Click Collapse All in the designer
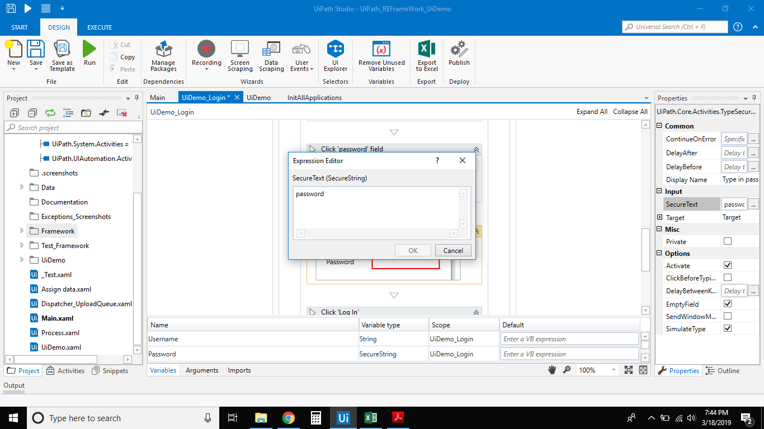This screenshot has height=429, width=764. point(630,112)
